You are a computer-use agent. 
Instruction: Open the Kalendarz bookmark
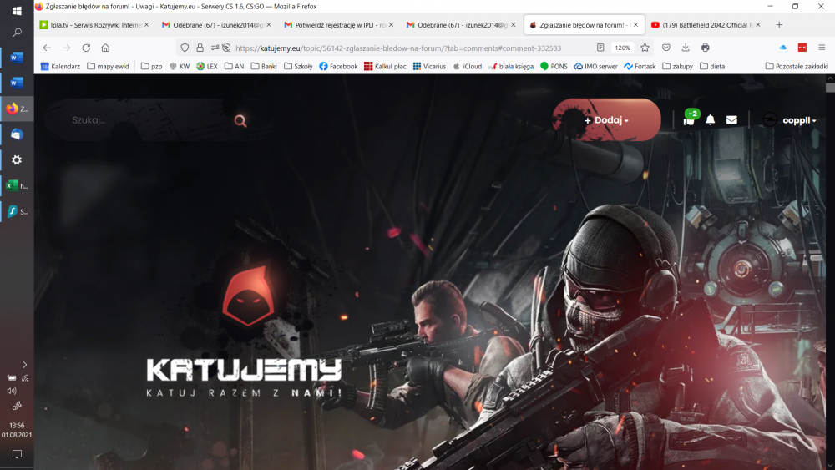click(60, 66)
